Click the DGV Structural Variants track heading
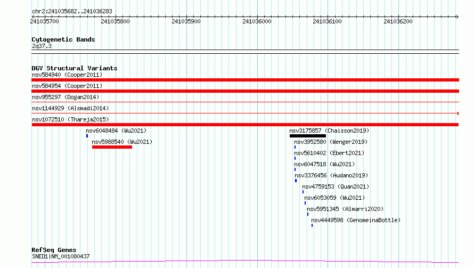The width and height of the screenshot is (474, 268). coord(75,68)
